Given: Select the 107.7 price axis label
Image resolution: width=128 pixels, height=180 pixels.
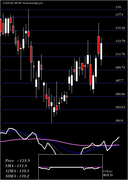Looking at the screenshot, I should pyautogui.click(x=119, y=81).
